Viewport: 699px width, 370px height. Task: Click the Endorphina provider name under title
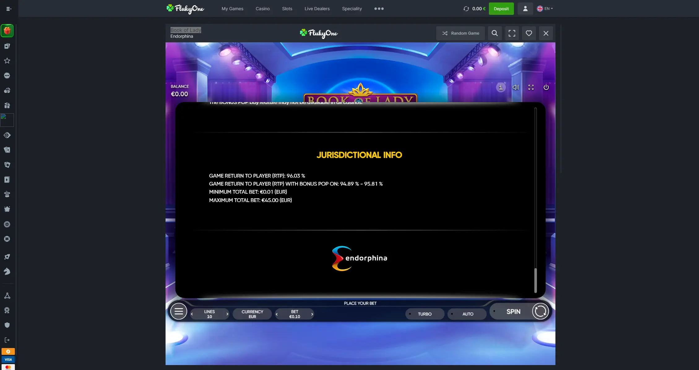coord(182,37)
